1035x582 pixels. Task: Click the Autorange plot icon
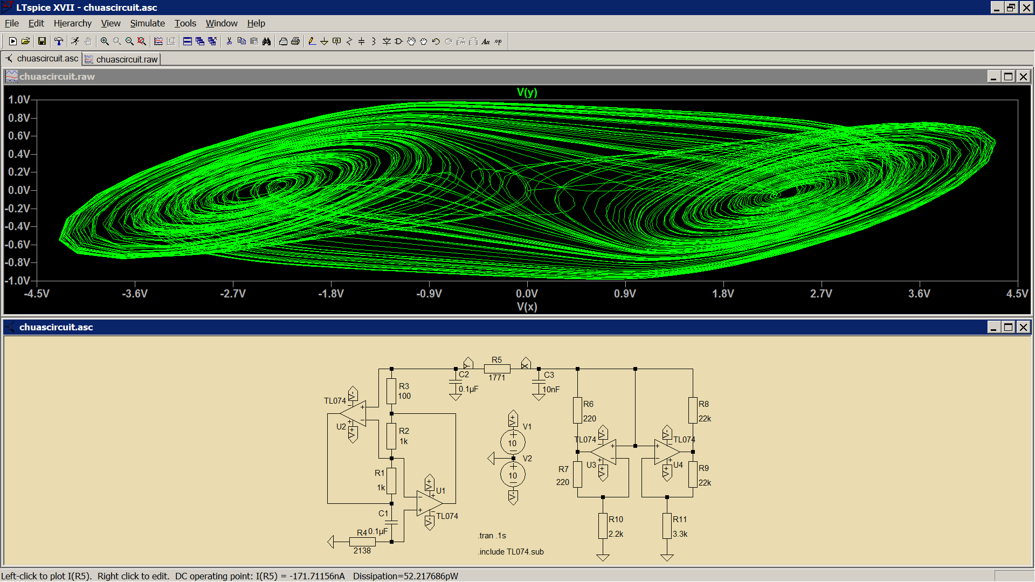pos(158,41)
